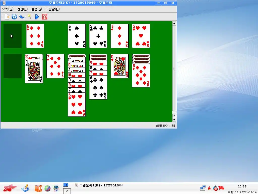This screenshot has height=194, width=258.
Task: Open the 편집(E) menu
Action: click(22, 9)
